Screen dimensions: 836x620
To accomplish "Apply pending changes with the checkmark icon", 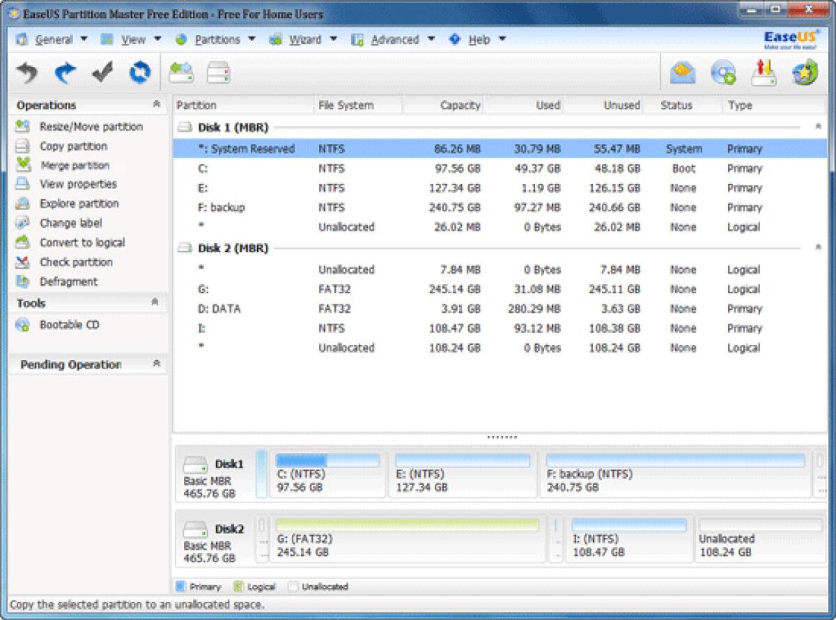I will tap(102, 70).
